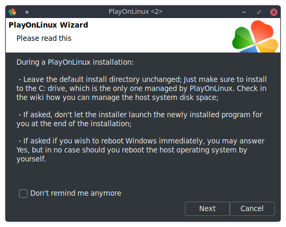Click the red leaf of the clover logo
Image resolution: width=286 pixels, height=227 pixels.
pyautogui.click(x=262, y=31)
